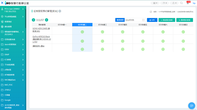
Task: Click the middle breadcrumb starting with VIP
Action: [167, 12]
